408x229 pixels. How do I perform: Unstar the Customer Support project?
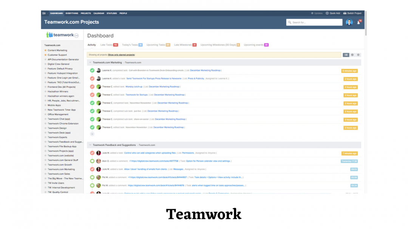46,55
